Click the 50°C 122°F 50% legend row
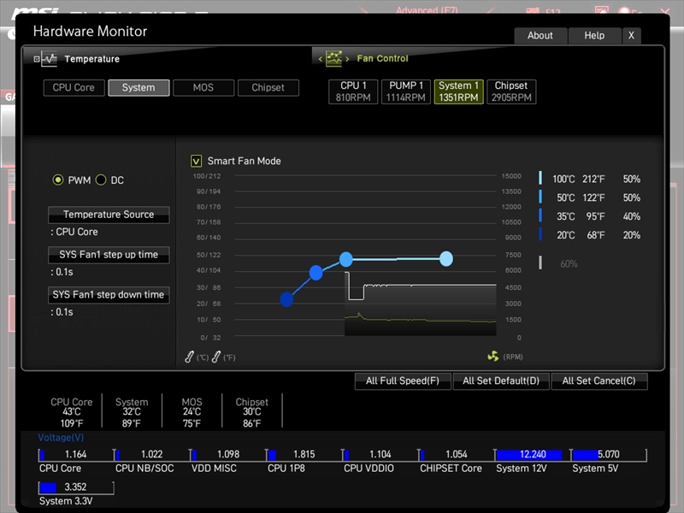This screenshot has height=513, width=684. (x=590, y=198)
